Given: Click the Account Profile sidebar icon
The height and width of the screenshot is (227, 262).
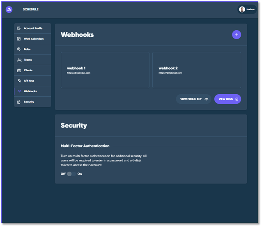Looking at the screenshot, I should (19, 28).
